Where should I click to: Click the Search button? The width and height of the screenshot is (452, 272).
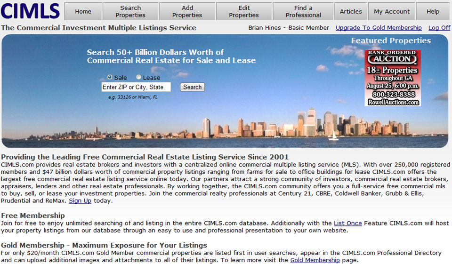pyautogui.click(x=192, y=87)
